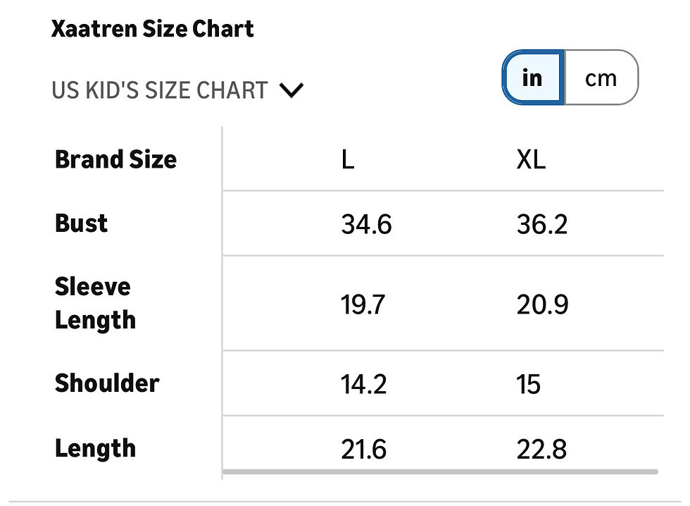Switch measurements to cm units

600,78
